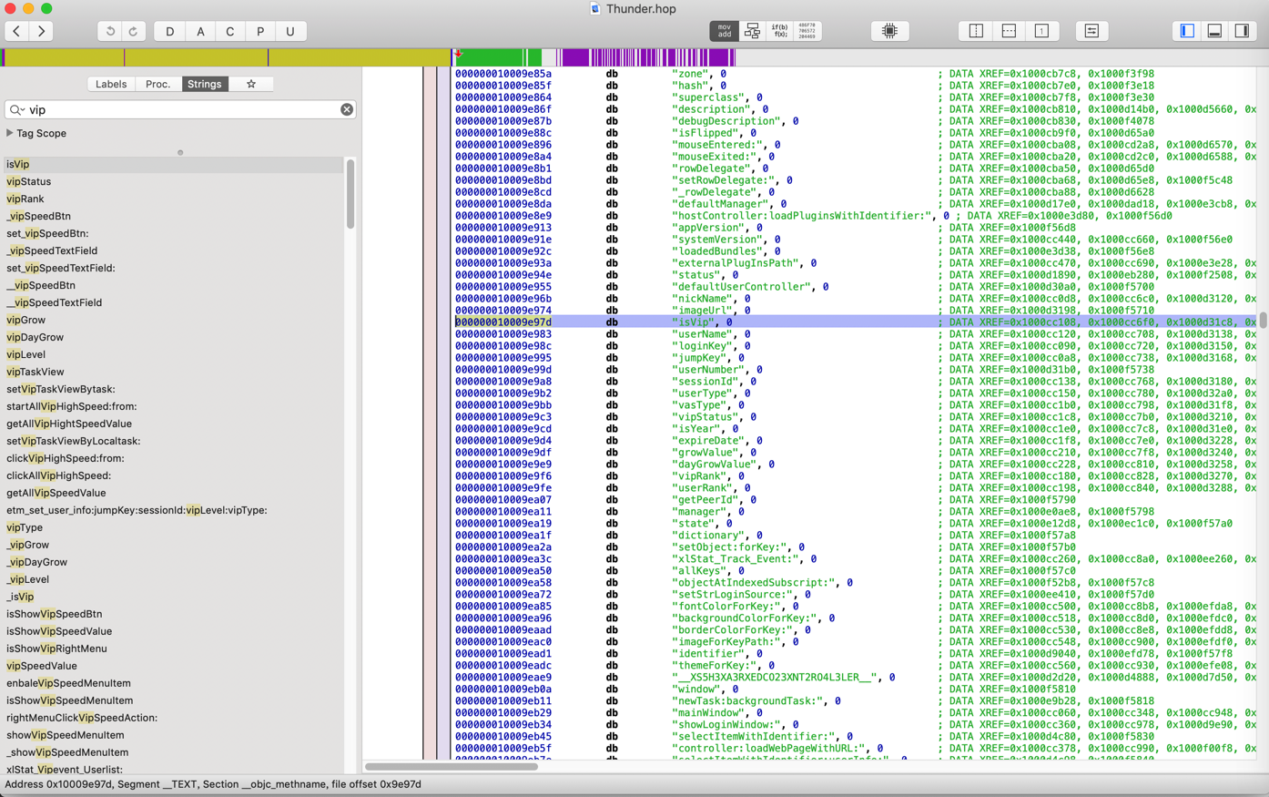Open search options magnifier dropdown
Image resolution: width=1269 pixels, height=797 pixels.
16,109
